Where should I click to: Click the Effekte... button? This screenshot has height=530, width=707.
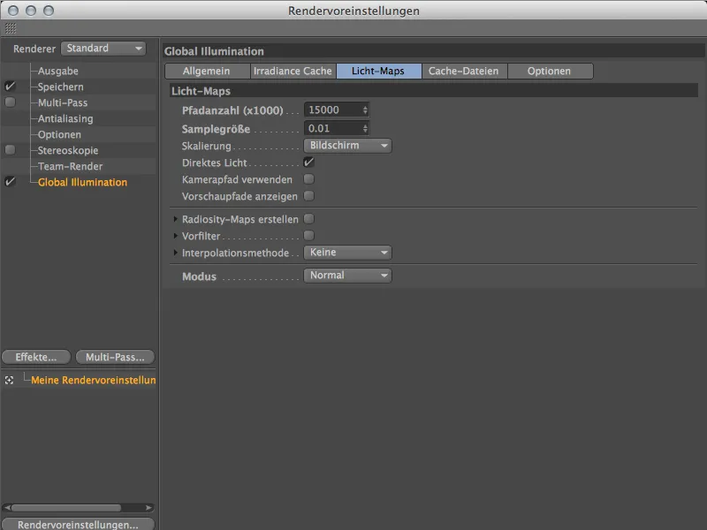[36, 357]
